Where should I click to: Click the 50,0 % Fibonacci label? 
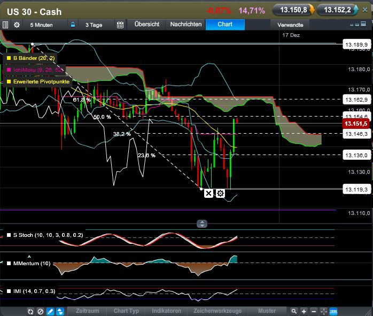point(102,117)
